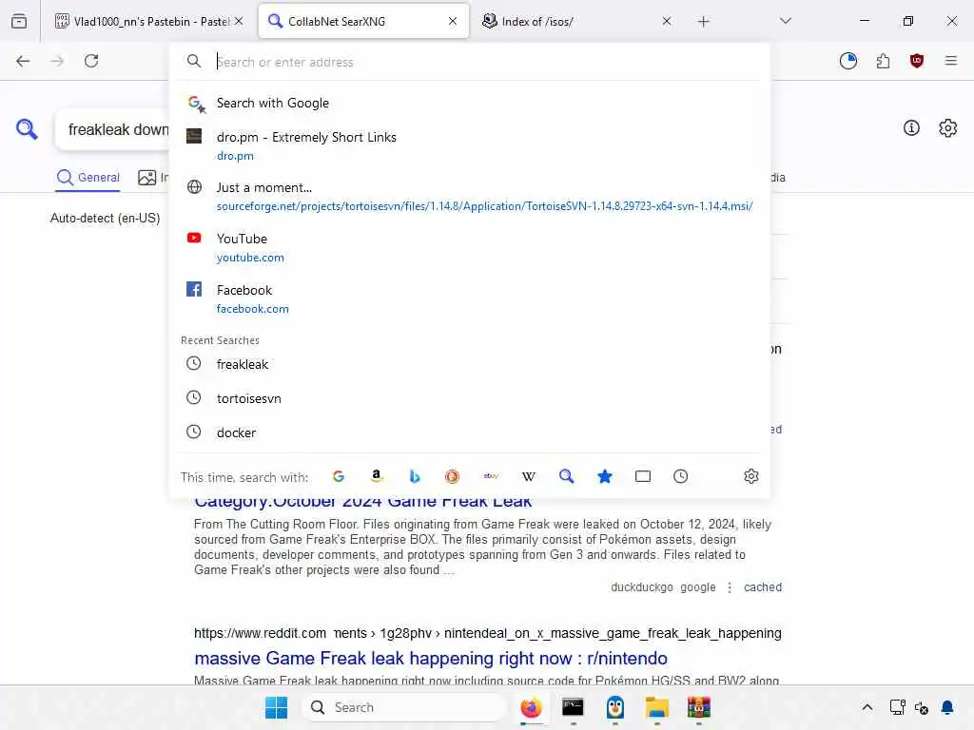Search this time with Bing icon
The width and height of the screenshot is (974, 730).
[415, 477]
